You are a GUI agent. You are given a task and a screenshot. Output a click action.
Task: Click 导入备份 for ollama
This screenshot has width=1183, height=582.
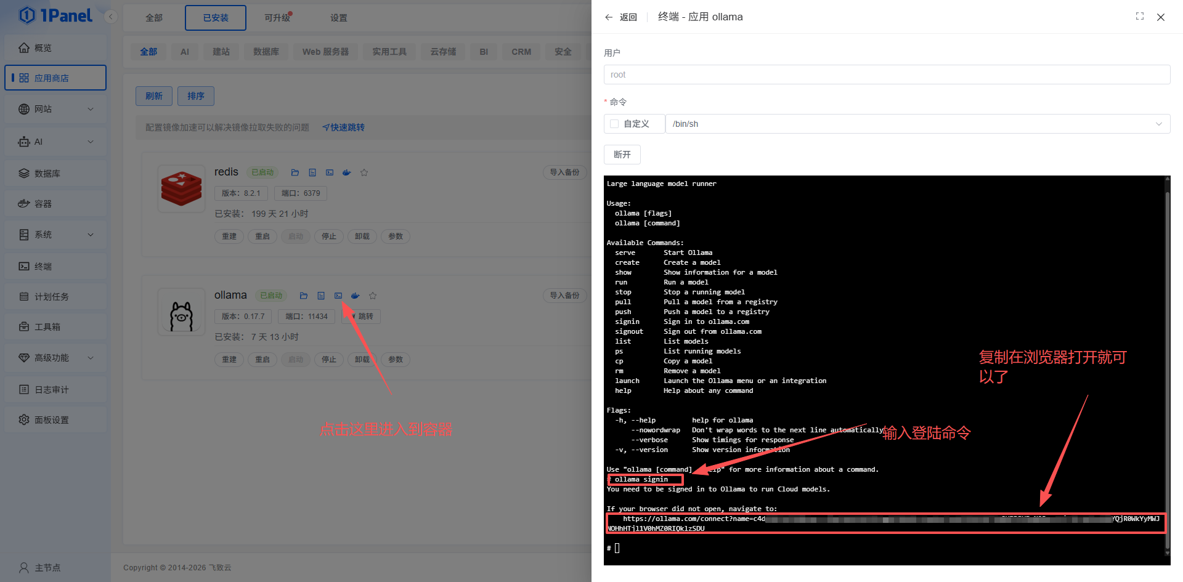(564, 296)
